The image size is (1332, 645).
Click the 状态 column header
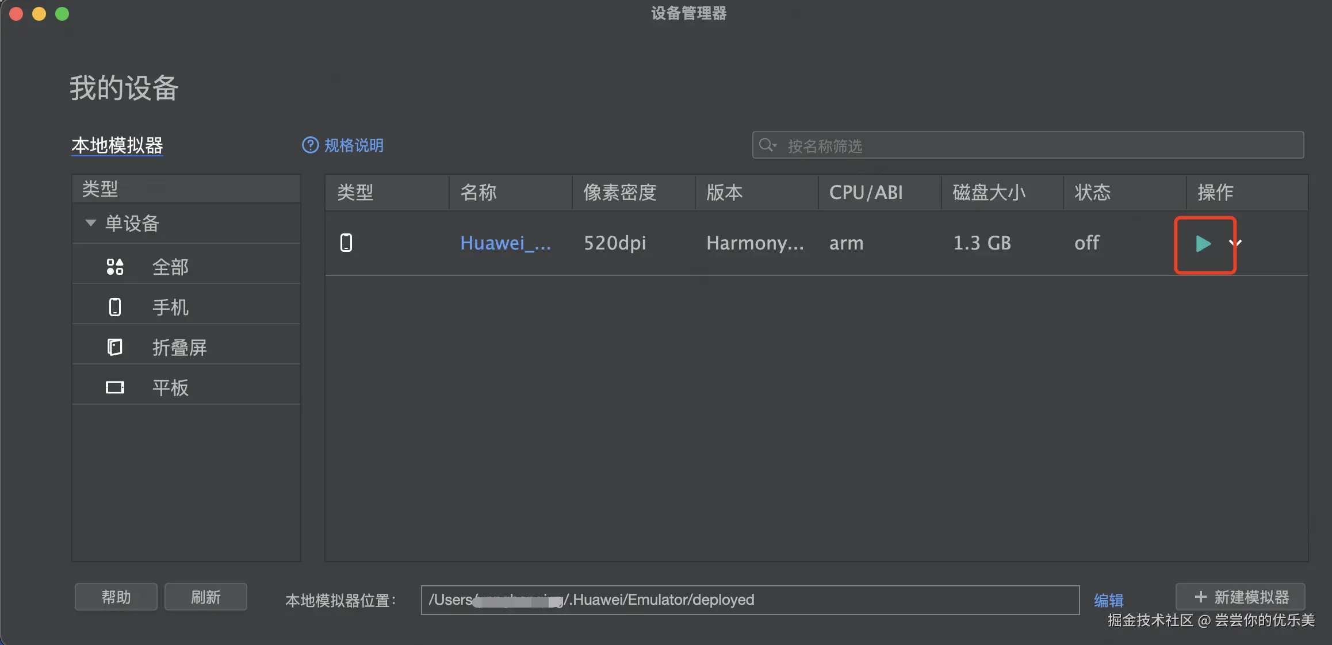[1092, 192]
